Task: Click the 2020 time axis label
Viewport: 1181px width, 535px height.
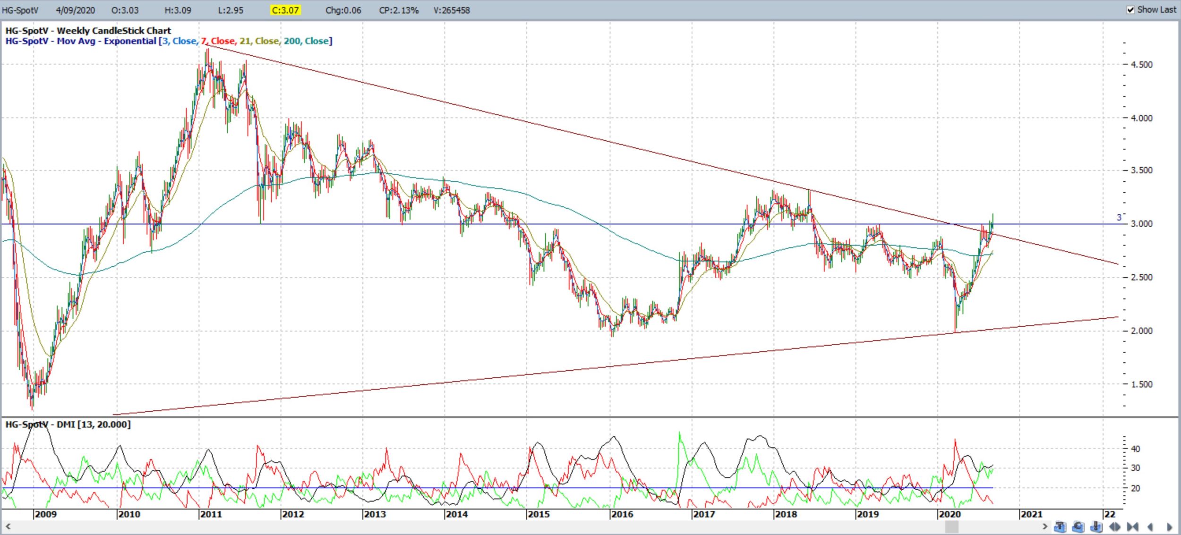Action: click(950, 514)
